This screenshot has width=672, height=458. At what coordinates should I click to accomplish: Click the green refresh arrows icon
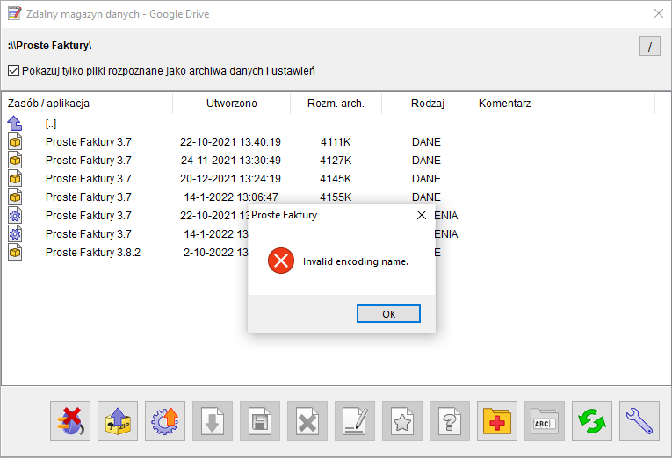pos(592,421)
